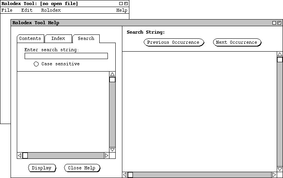Click the Display button
The image size is (283, 178).
(x=42, y=168)
